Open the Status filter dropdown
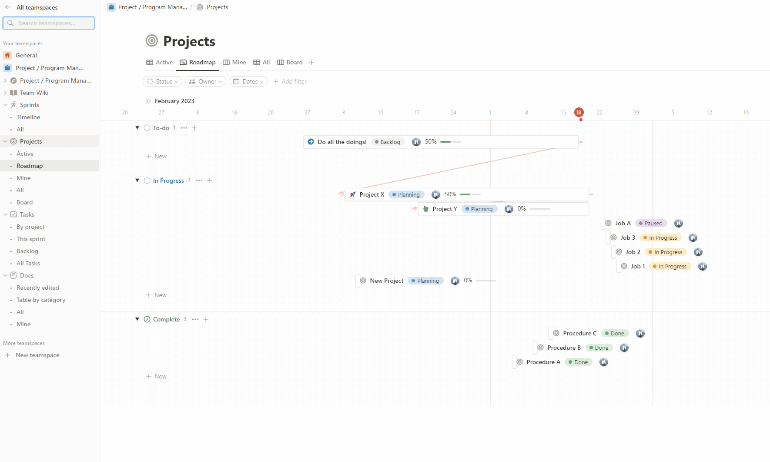770x462 pixels. [x=162, y=81]
